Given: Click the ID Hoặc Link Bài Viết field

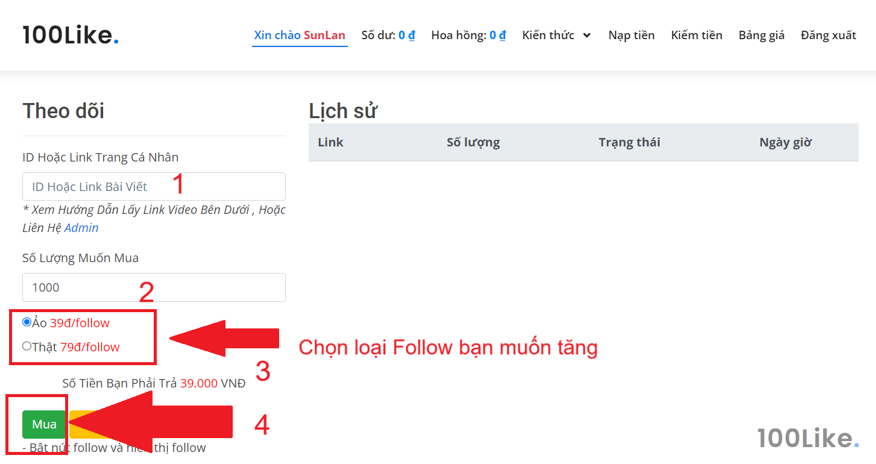Looking at the screenshot, I should [x=154, y=186].
